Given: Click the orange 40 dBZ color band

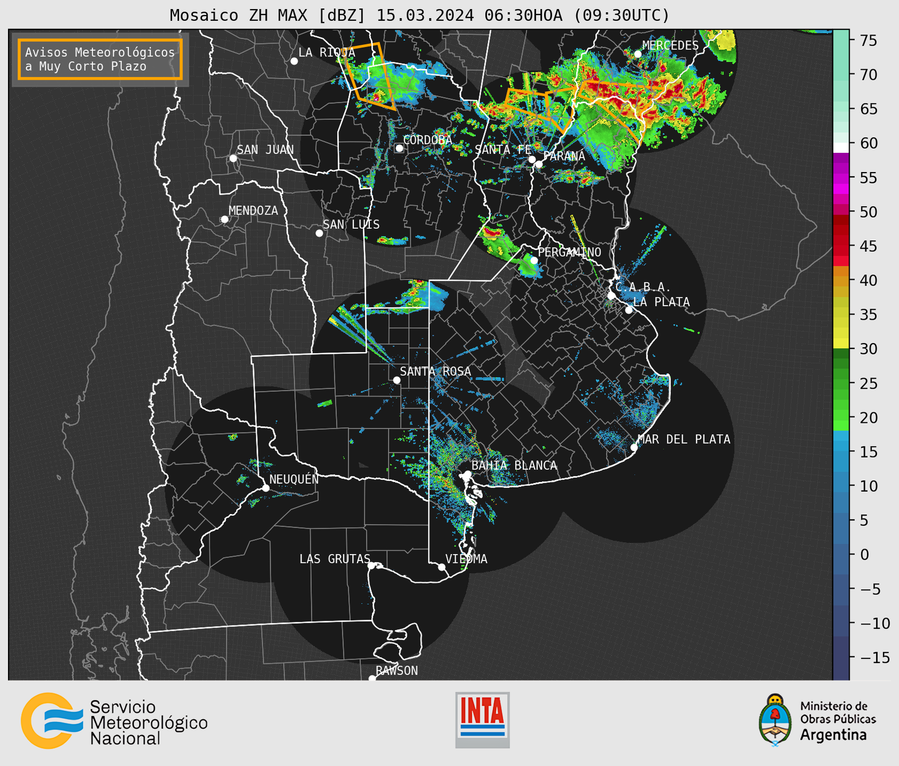Looking at the screenshot, I should click(841, 281).
